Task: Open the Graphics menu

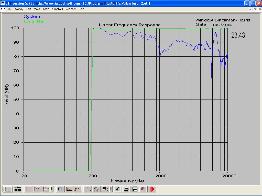Action: [x=57, y=9]
